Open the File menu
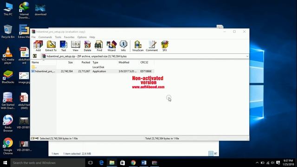Screen dimensions: 297x167 pos(33,37)
